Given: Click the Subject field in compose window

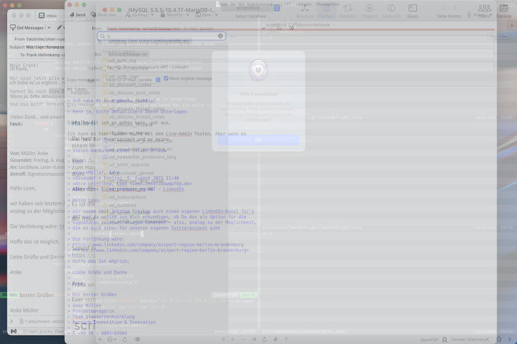Looking at the screenshot, I should pos(298,67).
